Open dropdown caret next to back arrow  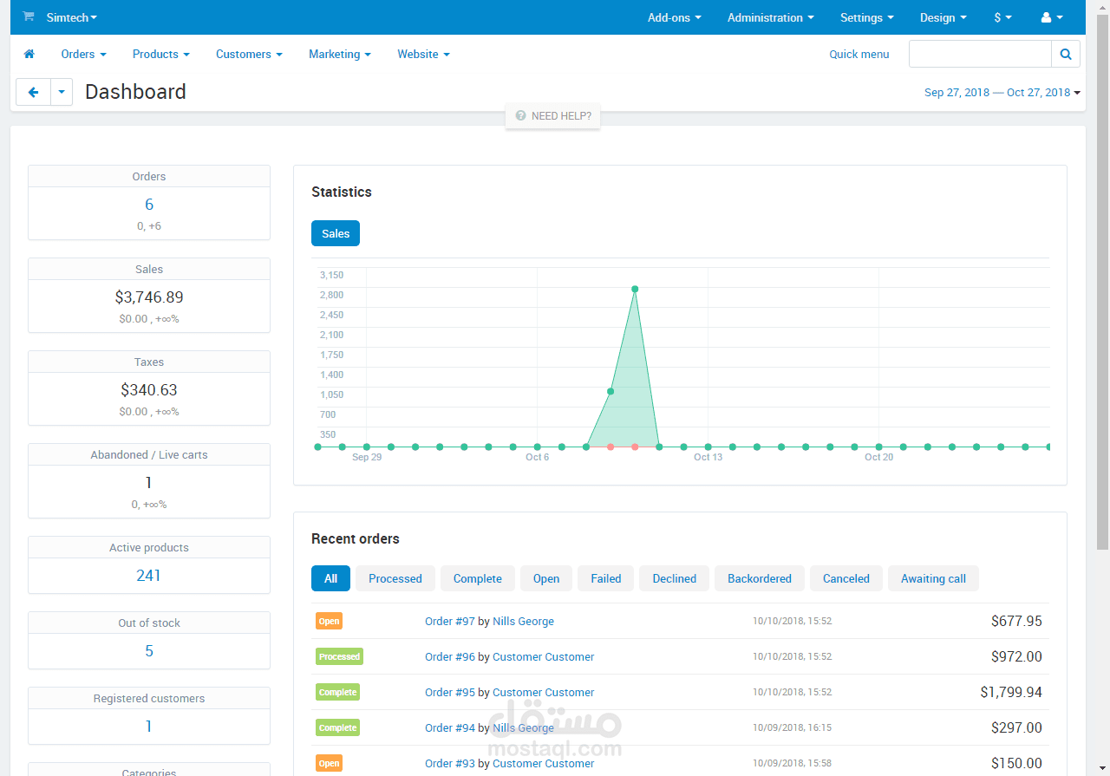(62, 92)
